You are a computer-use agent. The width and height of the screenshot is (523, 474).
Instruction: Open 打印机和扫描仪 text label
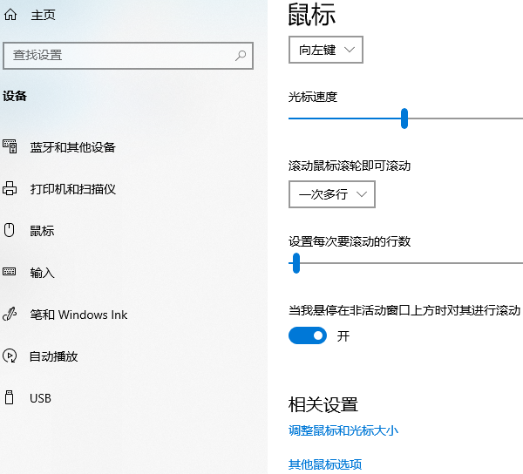click(72, 189)
